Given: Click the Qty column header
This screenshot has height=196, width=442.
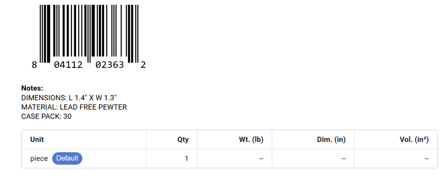Looking at the screenshot, I should tap(183, 140).
